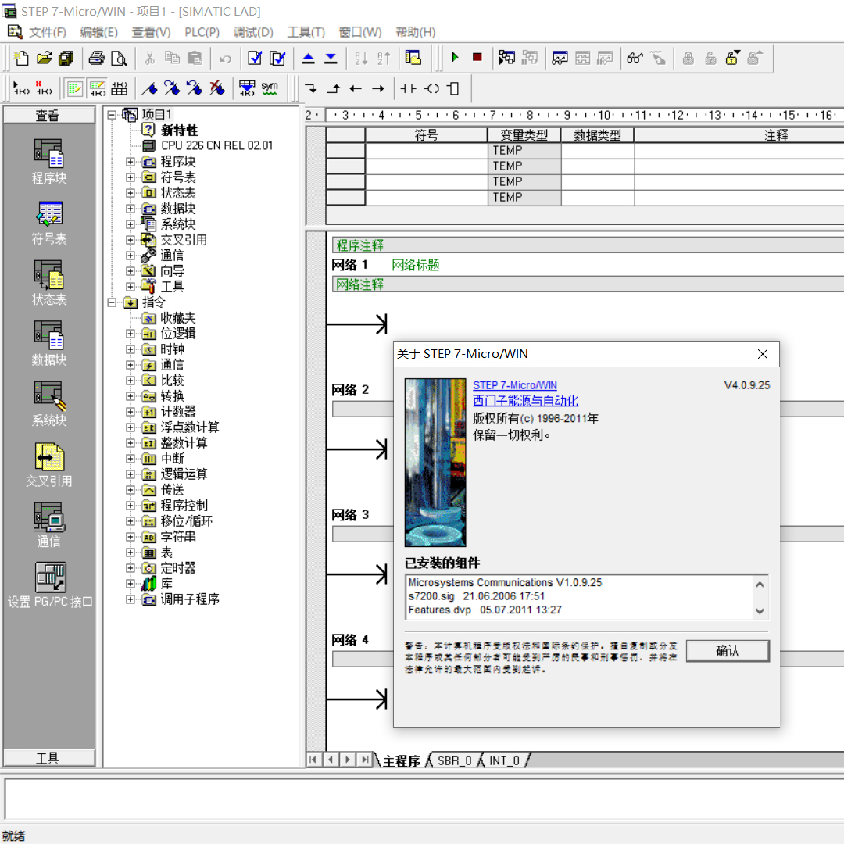Open the 西门子能源与自动化 link
This screenshot has height=844, width=844.
525,400
